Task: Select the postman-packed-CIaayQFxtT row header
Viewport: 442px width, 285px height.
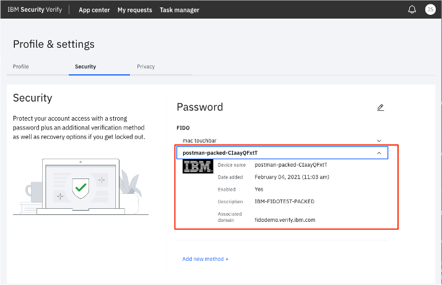Action: pos(282,152)
